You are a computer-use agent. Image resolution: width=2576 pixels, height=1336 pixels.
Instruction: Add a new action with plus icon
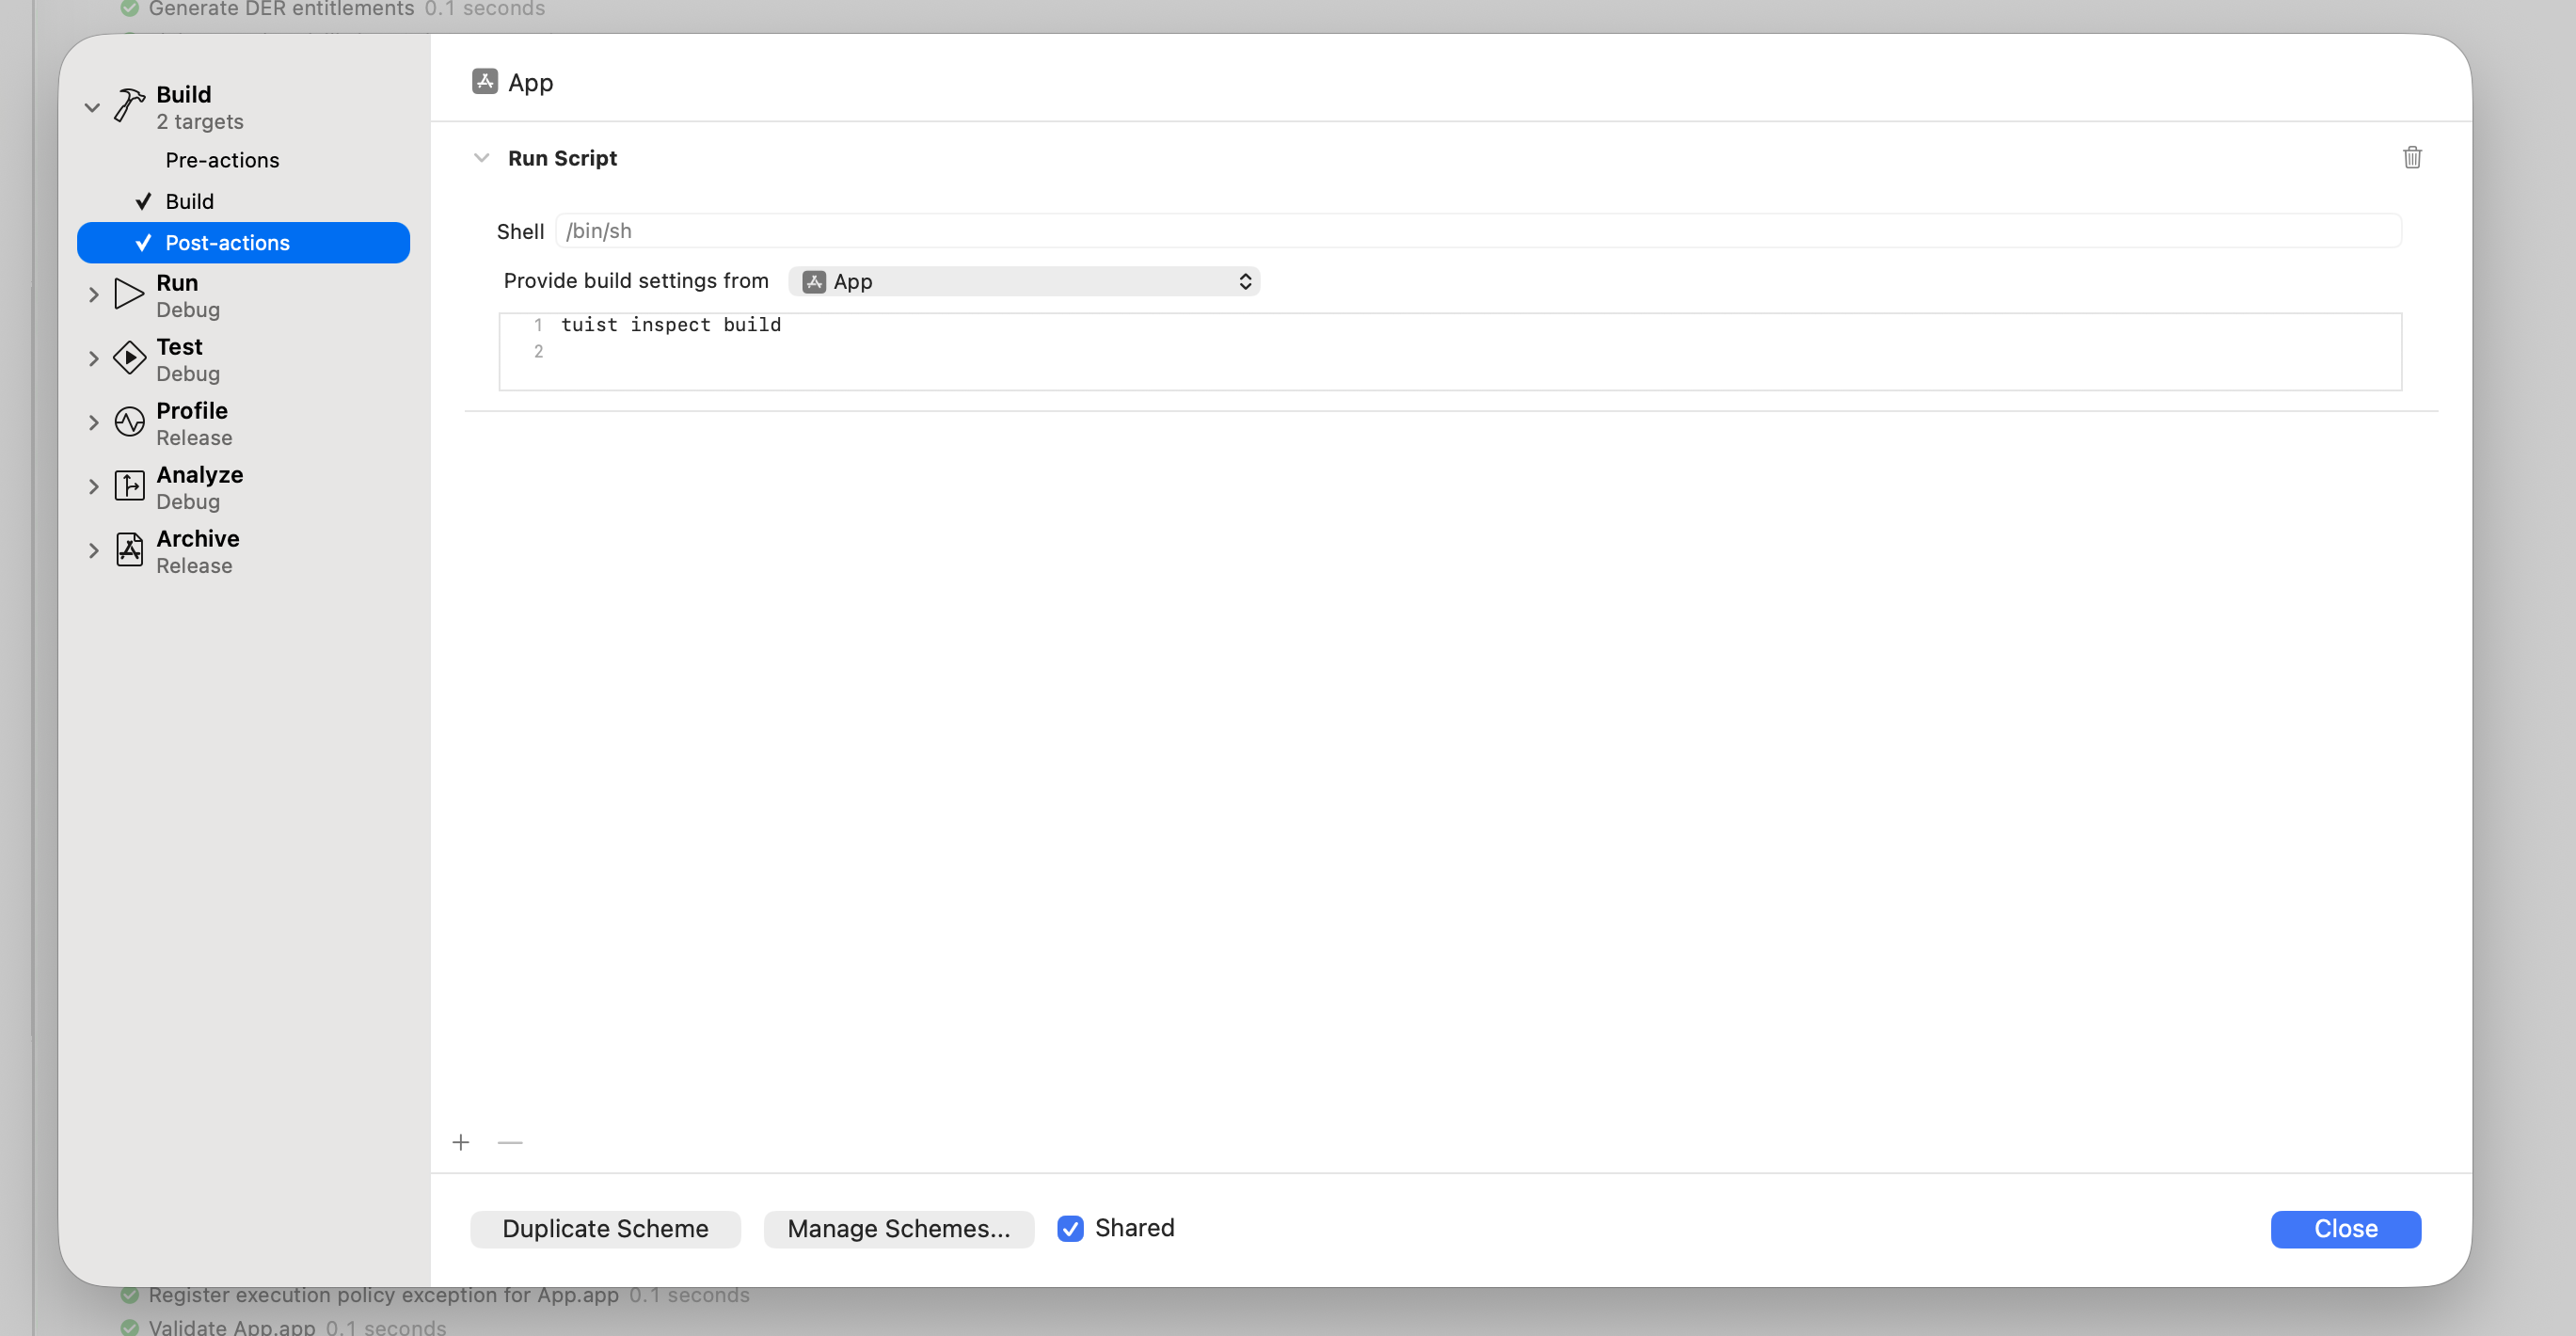tap(460, 1142)
